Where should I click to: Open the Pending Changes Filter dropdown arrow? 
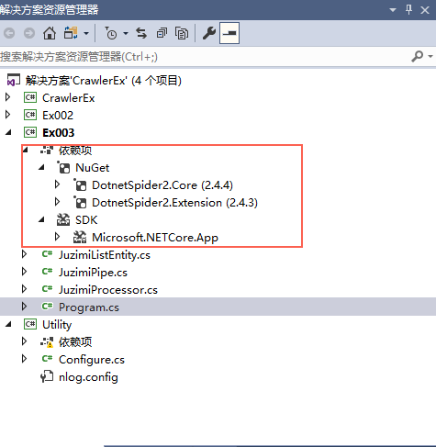pyautogui.click(x=126, y=33)
